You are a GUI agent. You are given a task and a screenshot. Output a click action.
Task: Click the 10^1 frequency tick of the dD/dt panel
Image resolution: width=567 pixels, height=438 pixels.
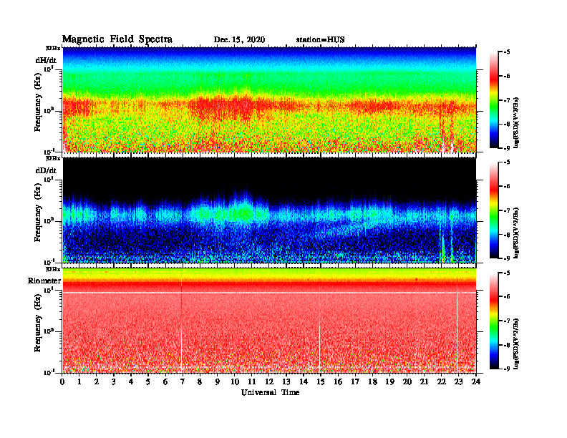tap(49, 179)
